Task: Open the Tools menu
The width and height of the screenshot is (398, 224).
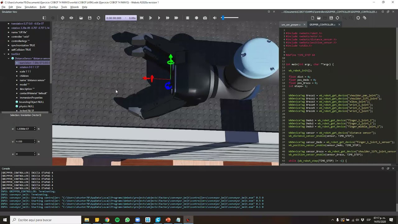Action: tap(64, 7)
